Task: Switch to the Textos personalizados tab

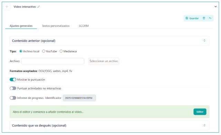Action: coord(56,26)
